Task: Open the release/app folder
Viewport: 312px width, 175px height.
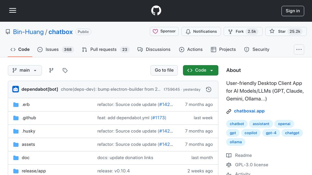Action: tap(33, 171)
